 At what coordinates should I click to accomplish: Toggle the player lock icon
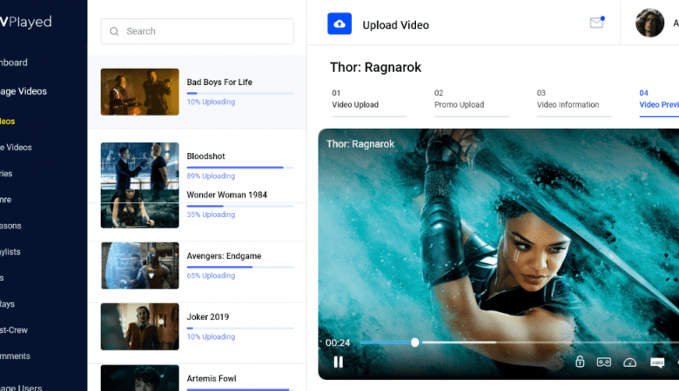point(580,361)
